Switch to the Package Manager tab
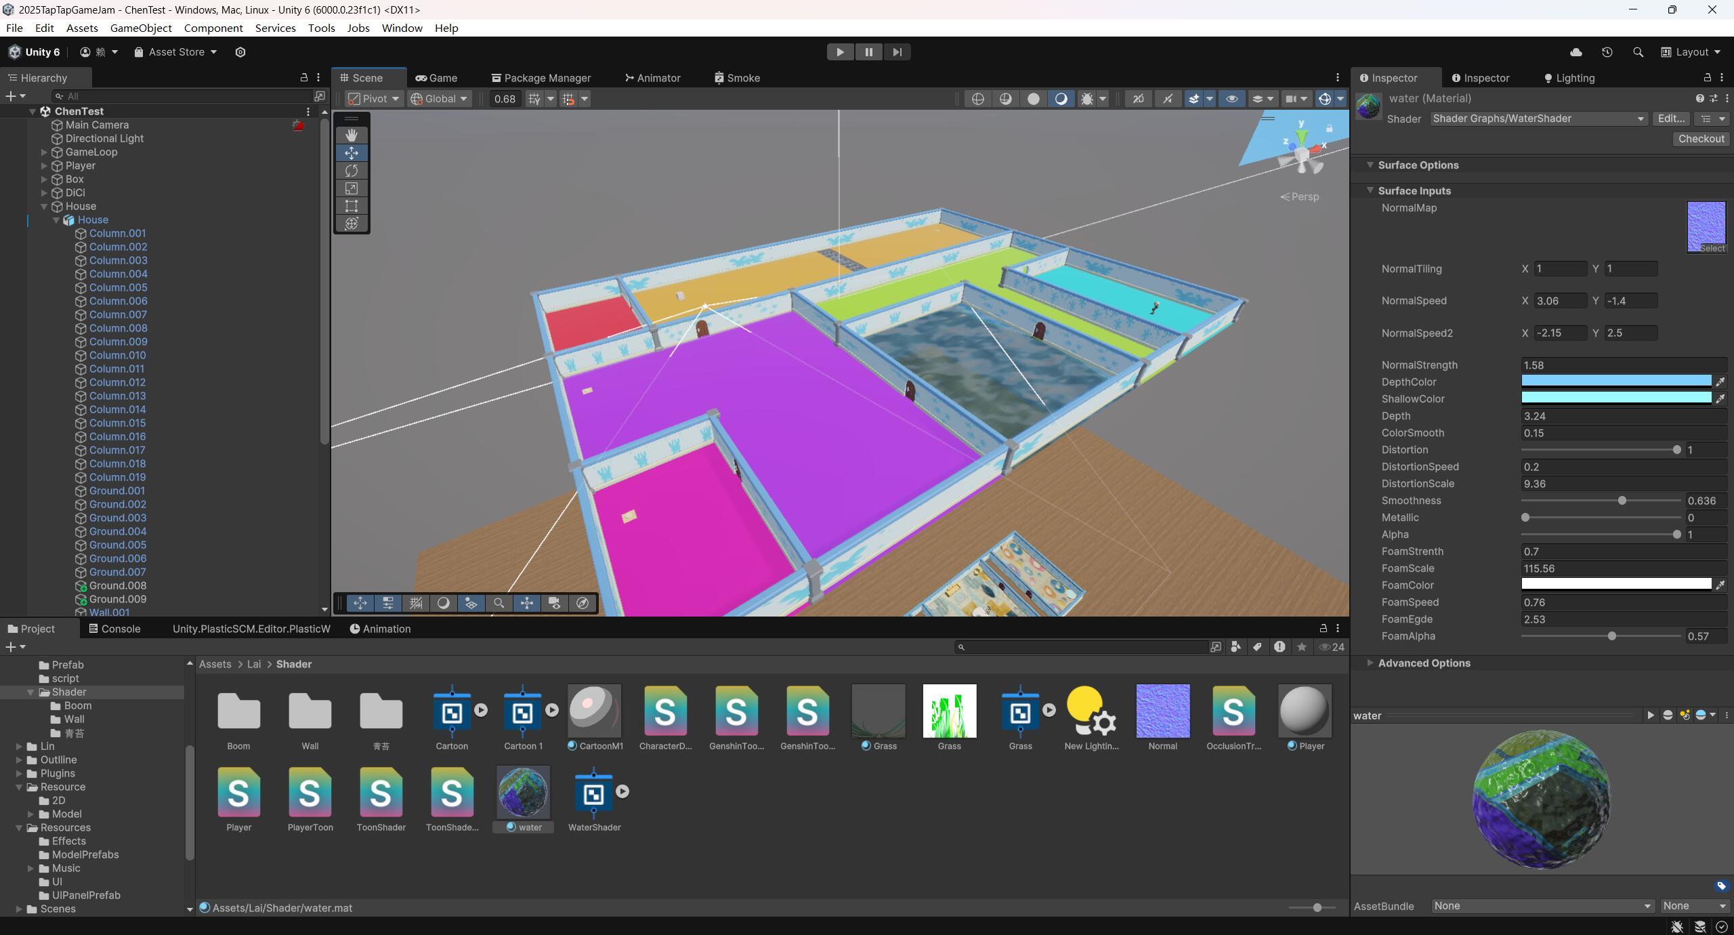 541,78
